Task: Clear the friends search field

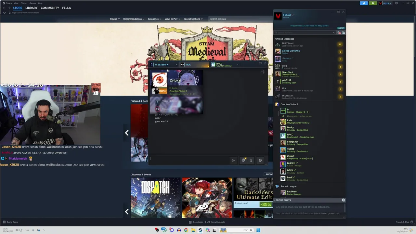Action: pyautogui.click(x=333, y=32)
